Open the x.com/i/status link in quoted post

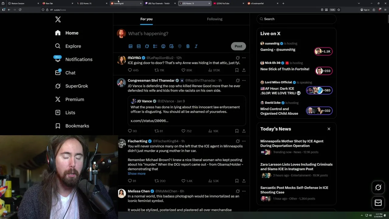click(150, 121)
